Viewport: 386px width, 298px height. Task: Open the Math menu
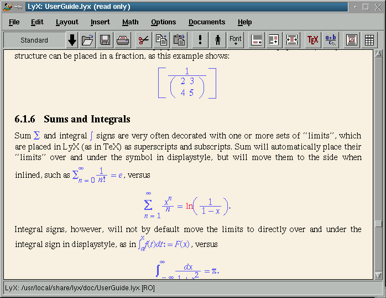point(131,22)
